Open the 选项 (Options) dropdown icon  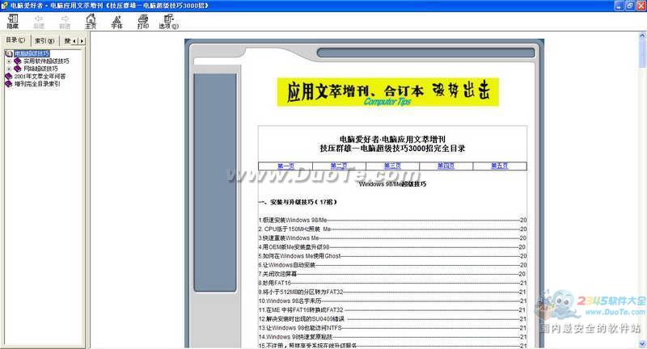pos(169,22)
